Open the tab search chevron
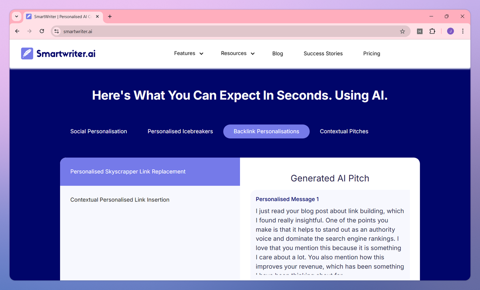 click(x=16, y=16)
